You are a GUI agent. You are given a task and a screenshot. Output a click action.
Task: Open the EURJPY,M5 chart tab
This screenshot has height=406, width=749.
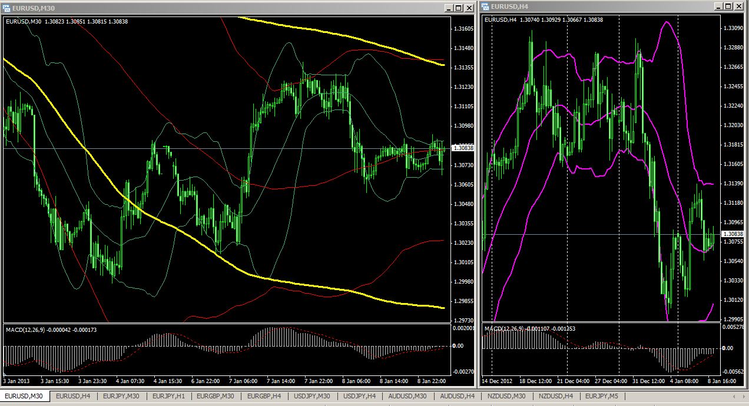tap(602, 397)
